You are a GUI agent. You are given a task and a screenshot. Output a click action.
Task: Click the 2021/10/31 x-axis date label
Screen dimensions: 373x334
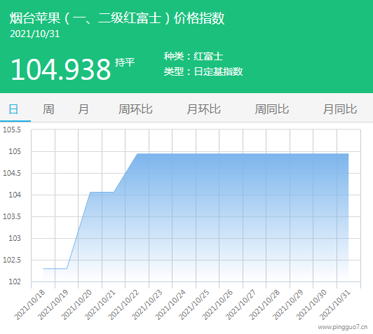tap(335, 305)
